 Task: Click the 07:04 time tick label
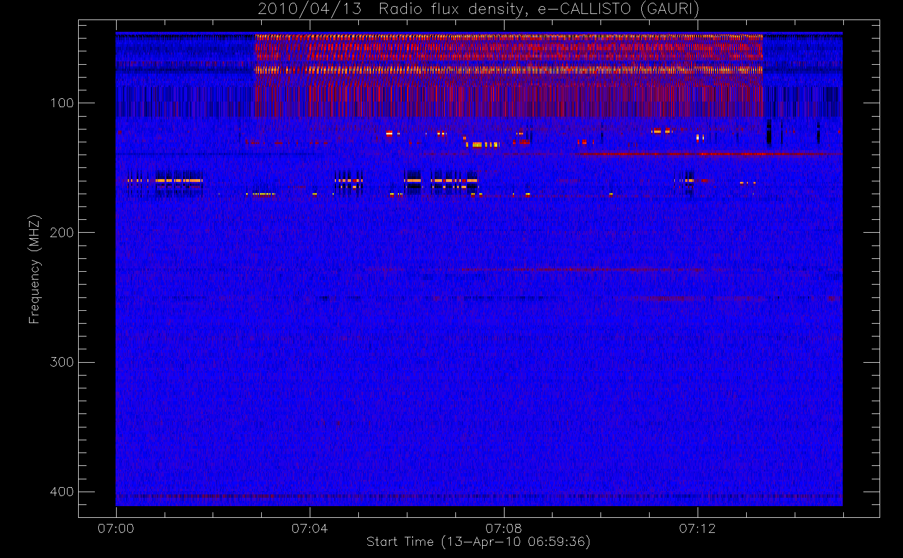coord(310,528)
